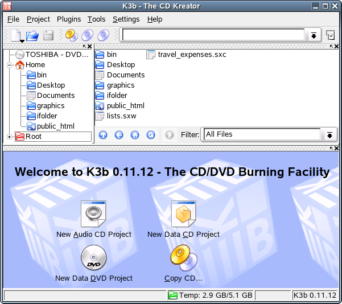Click graphics folder icon in file view

coord(100,85)
